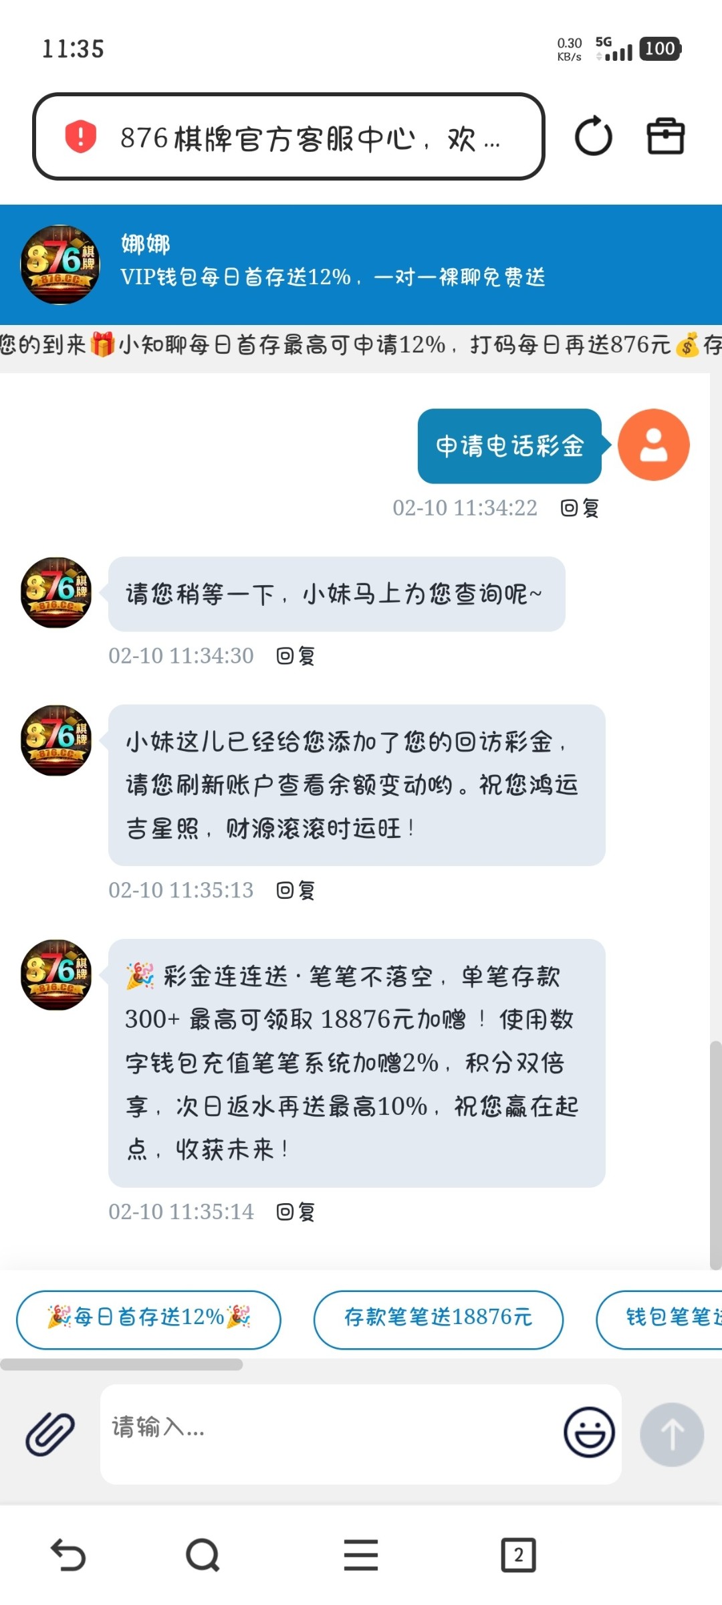Click 回复 under the 11:34:30 message
This screenshot has width=722, height=1605.
coord(295,655)
